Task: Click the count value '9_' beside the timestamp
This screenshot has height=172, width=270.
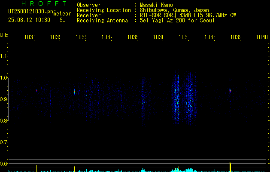Action: (x=62, y=20)
